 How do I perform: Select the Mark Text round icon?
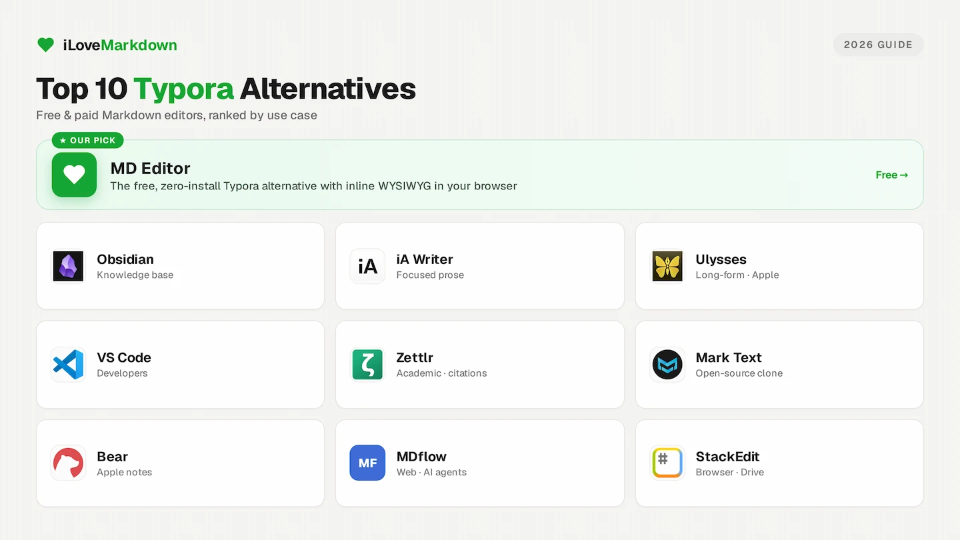pos(667,365)
